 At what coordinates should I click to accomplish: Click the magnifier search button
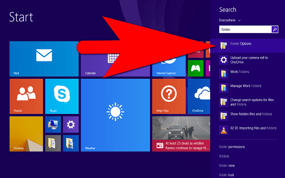pos(275,29)
